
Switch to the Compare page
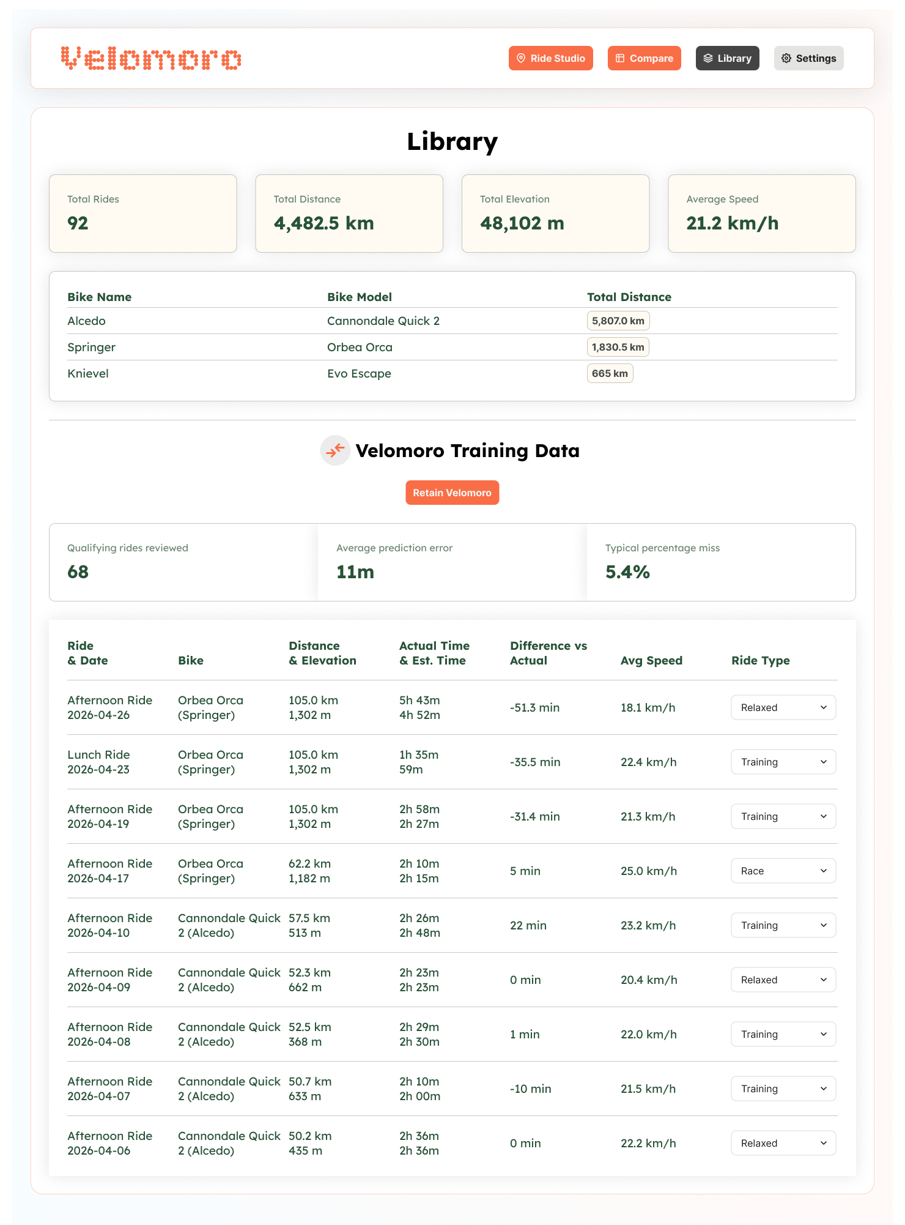coord(644,58)
